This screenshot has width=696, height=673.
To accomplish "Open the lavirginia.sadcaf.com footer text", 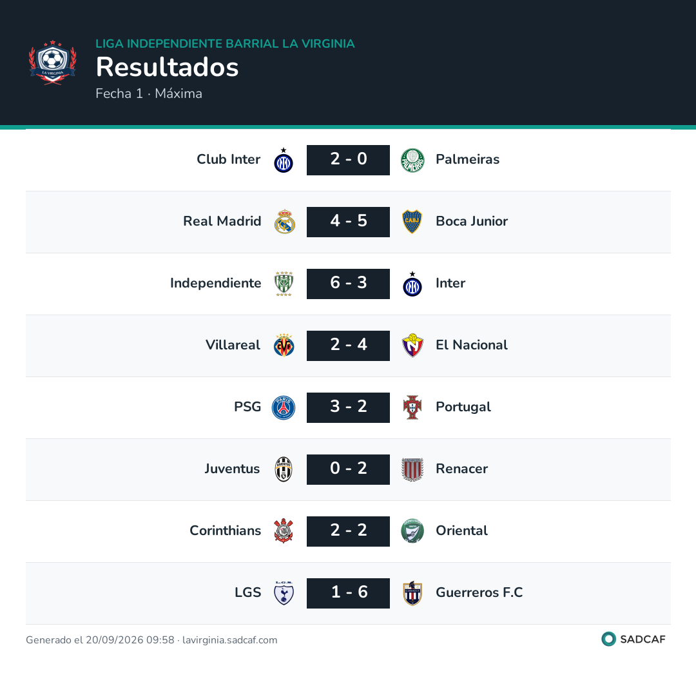I will (230, 640).
